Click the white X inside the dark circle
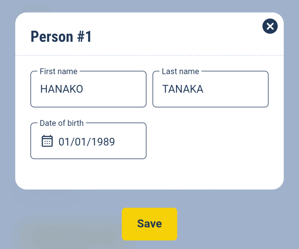Image resolution: width=299 pixels, height=249 pixels. click(x=270, y=26)
